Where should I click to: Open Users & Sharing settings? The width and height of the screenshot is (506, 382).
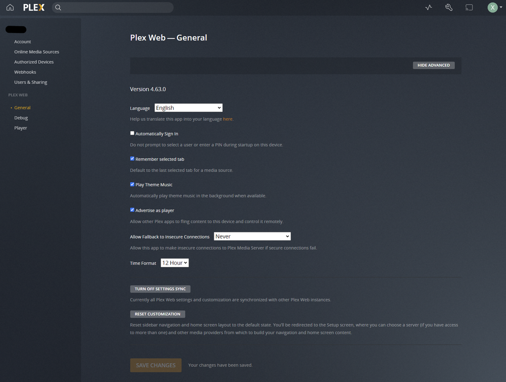[31, 82]
